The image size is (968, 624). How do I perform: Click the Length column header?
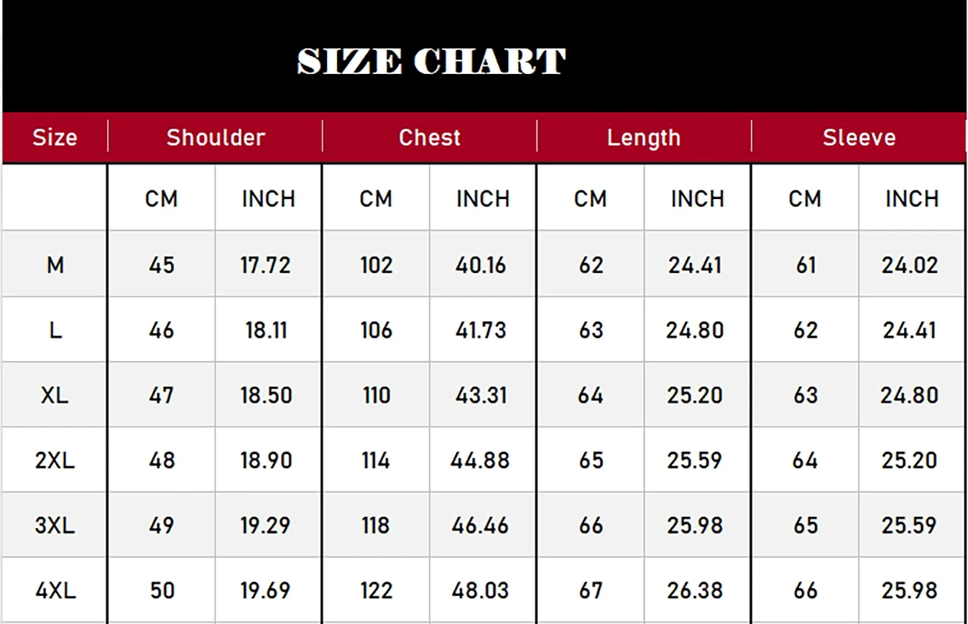tap(644, 138)
